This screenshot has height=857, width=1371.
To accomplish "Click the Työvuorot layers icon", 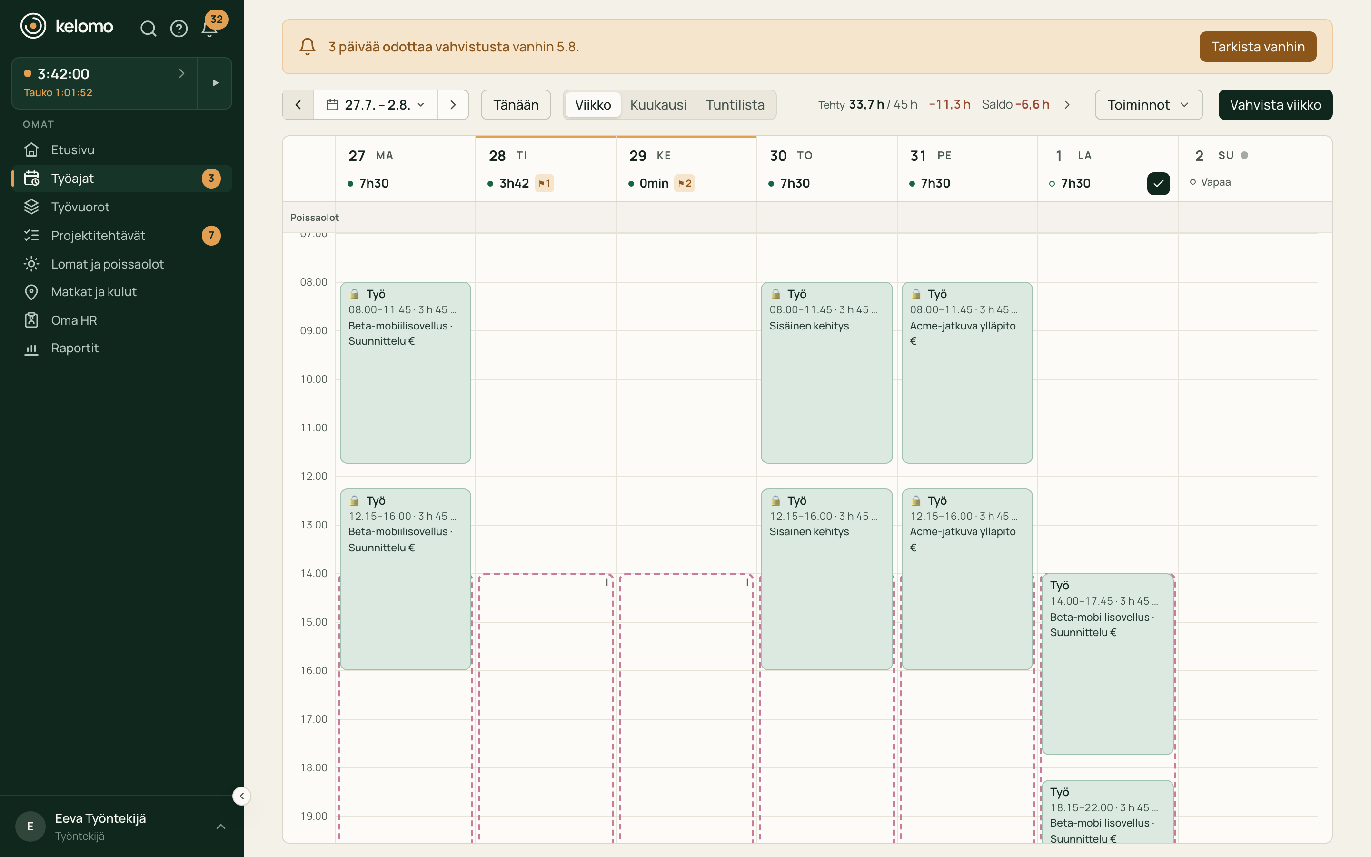I will click(x=32, y=207).
